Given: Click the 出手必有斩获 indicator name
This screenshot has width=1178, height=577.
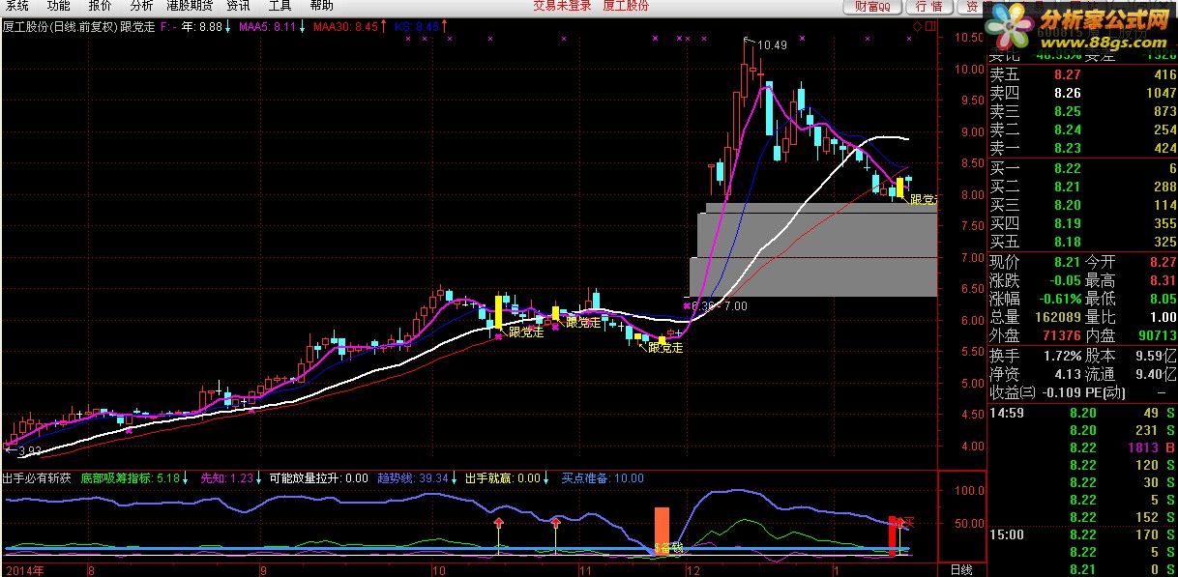Looking at the screenshot, I should [x=36, y=477].
